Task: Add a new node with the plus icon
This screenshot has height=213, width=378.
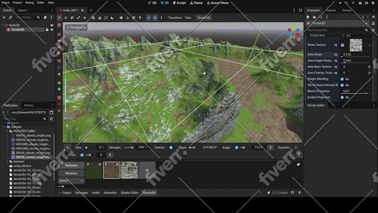Action: pyautogui.click(x=4, y=17)
